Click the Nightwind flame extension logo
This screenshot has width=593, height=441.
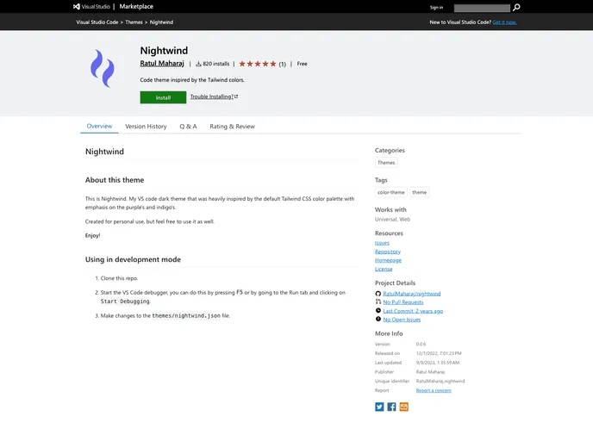pyautogui.click(x=103, y=69)
